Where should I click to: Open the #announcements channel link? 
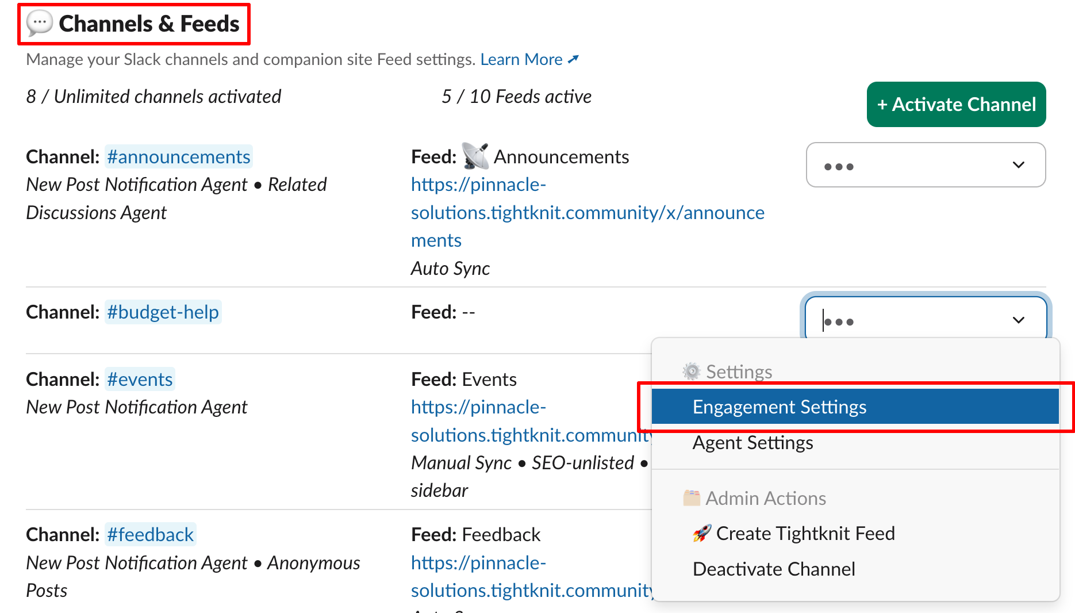[x=178, y=156]
